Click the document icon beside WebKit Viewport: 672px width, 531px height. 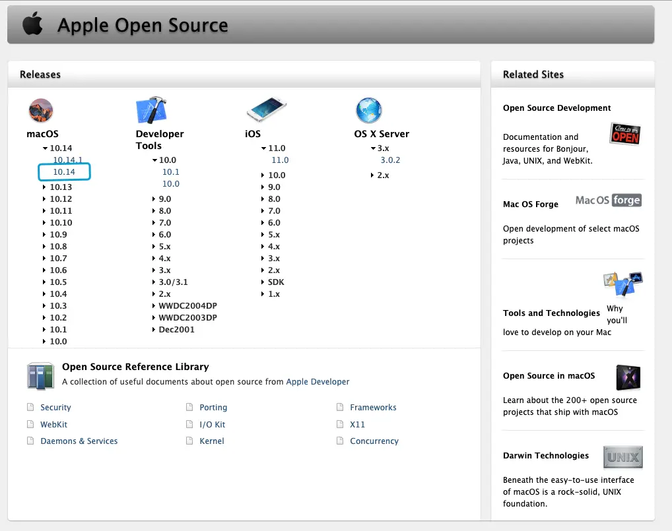[x=30, y=424]
